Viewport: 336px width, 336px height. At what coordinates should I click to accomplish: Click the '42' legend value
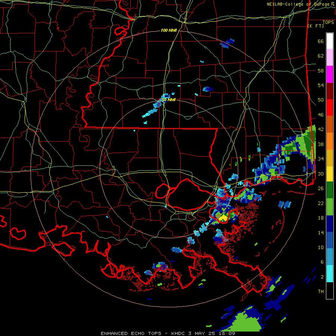tap(321, 129)
